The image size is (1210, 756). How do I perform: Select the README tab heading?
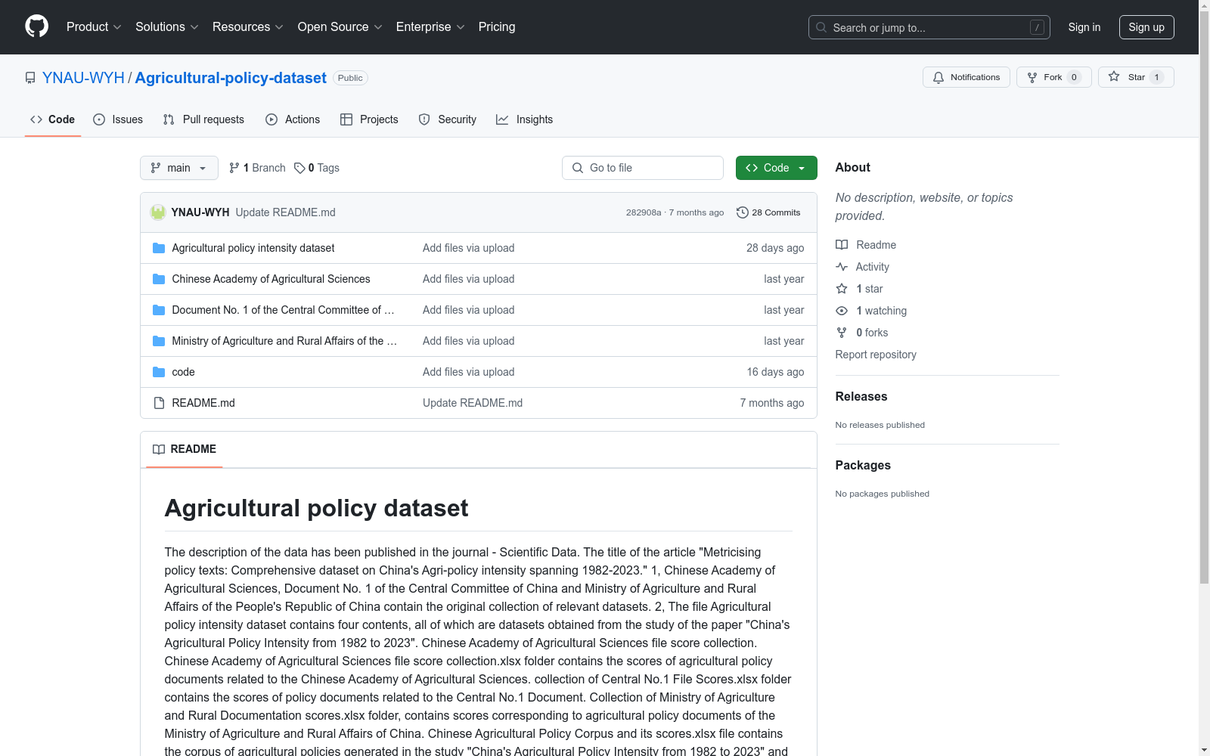(x=185, y=449)
